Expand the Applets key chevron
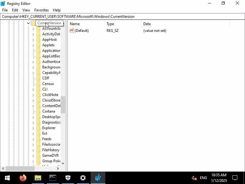 click(33, 45)
